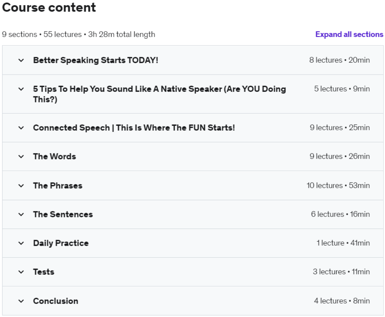Screen dimensions: 385x317
Task: Toggle the chevron beside The Words
Action: pyautogui.click(x=21, y=156)
